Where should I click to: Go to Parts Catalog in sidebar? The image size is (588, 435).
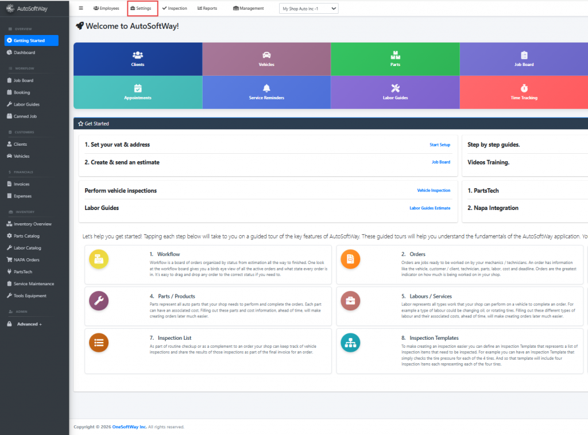click(x=26, y=236)
